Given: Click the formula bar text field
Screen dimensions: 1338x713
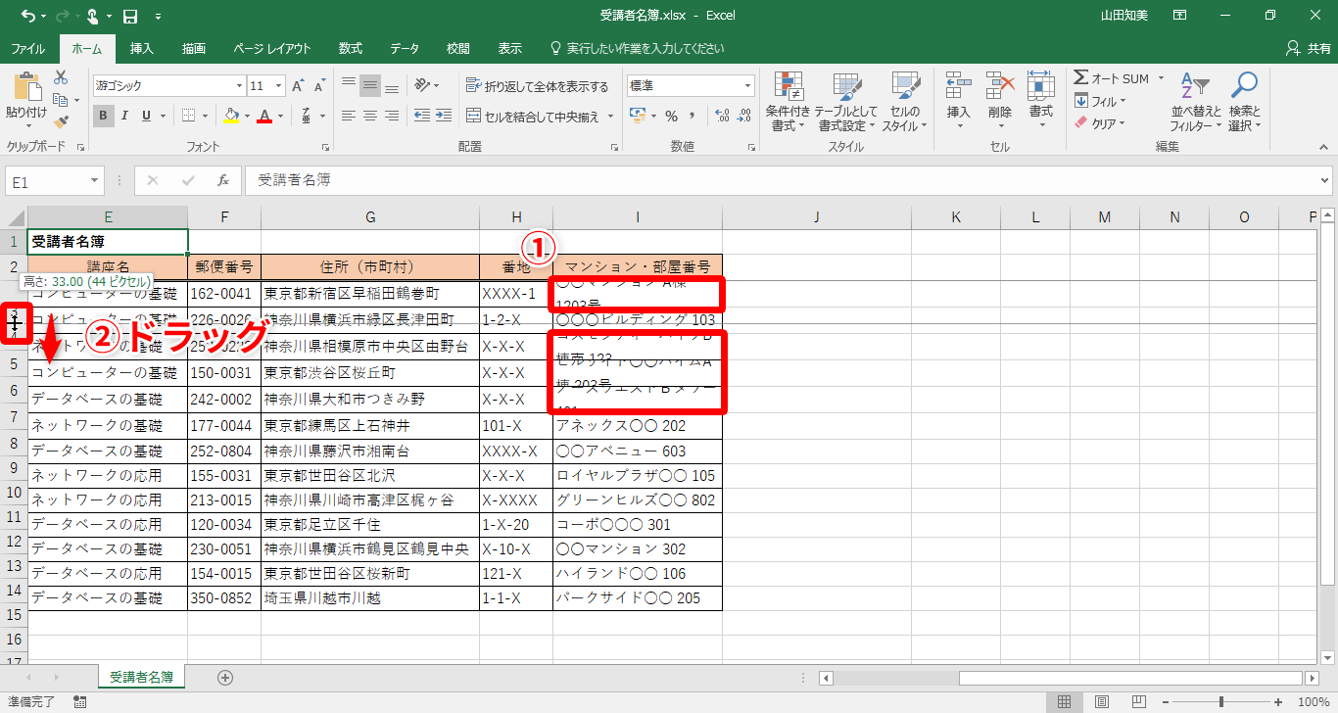Looking at the screenshot, I should 780,180.
